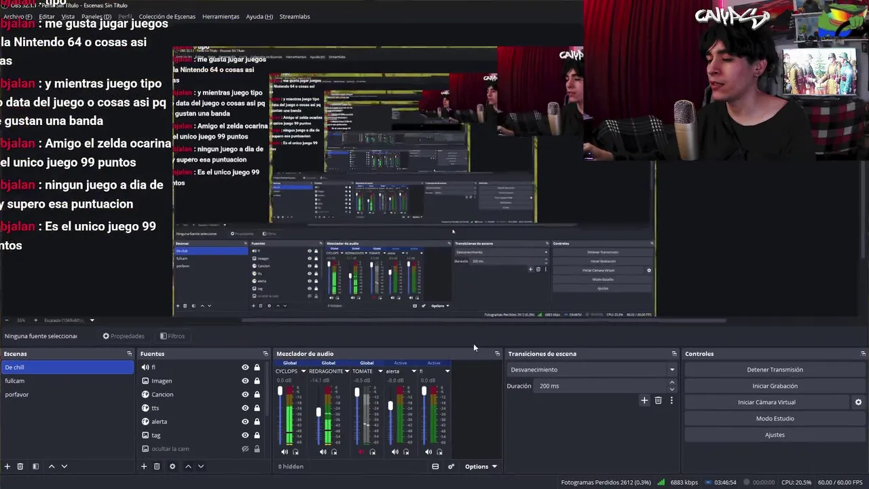The height and width of the screenshot is (489, 869).
Task: Unmute the TOMATE audio channel
Action: 361,452
